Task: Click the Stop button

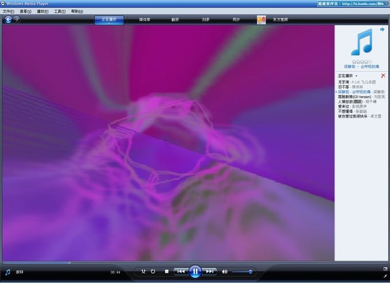Action: pyautogui.click(x=166, y=272)
